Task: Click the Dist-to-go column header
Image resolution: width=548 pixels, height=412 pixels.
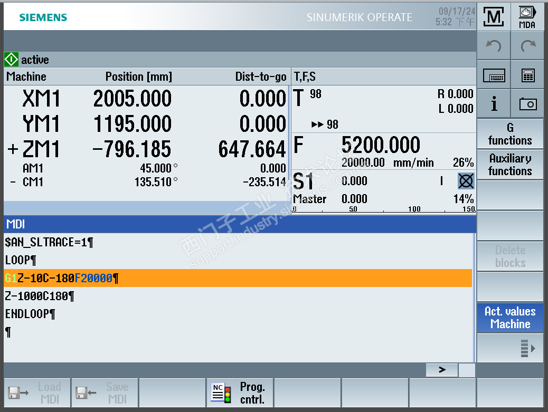Action: tap(261, 76)
